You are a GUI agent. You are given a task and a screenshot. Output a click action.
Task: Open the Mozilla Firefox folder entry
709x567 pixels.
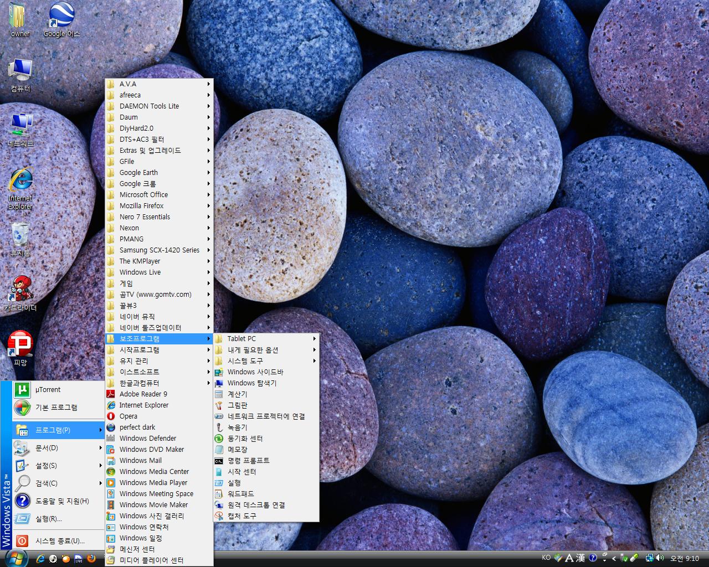(x=159, y=206)
